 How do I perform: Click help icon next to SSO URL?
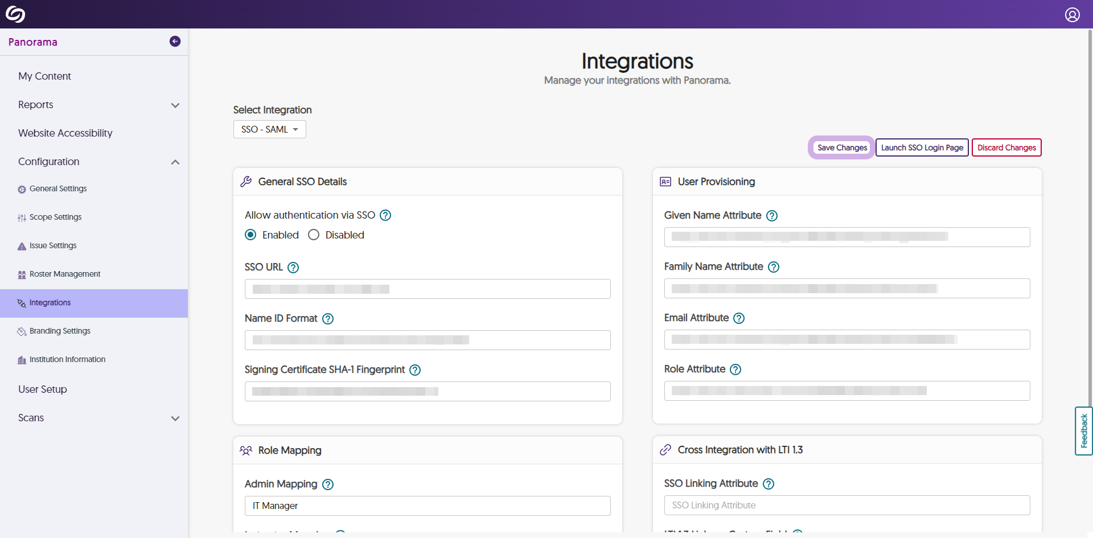pos(293,268)
